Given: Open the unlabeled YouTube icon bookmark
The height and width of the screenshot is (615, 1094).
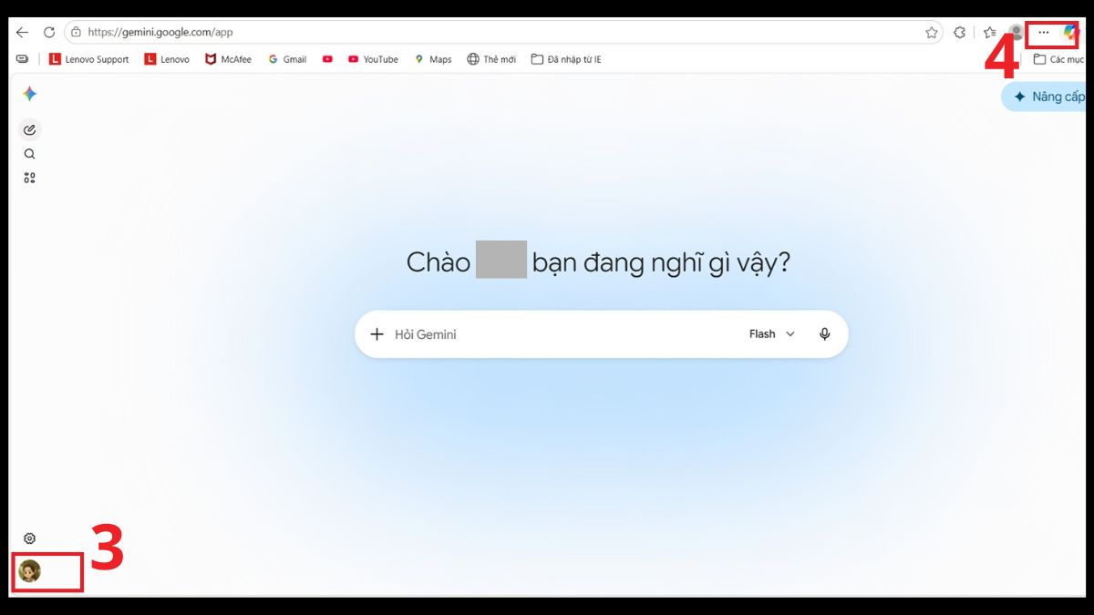Looking at the screenshot, I should pos(327,59).
